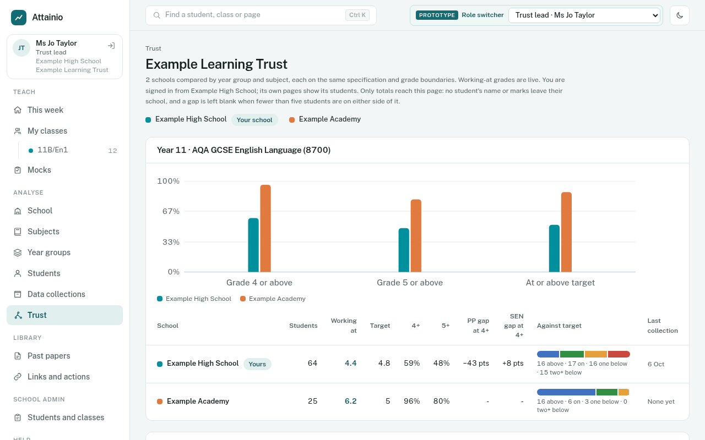Click the layers icon beside Year groups
705x440 pixels.
18,252
